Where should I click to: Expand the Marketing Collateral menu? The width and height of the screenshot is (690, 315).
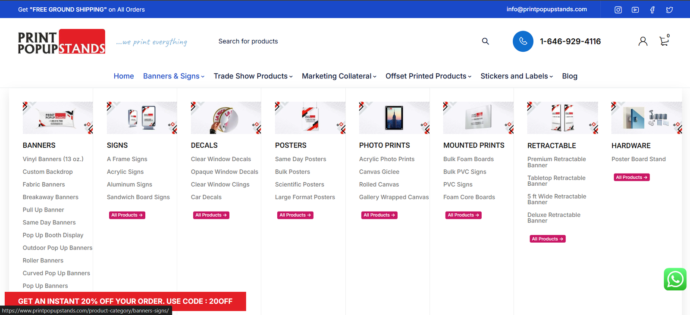pyautogui.click(x=339, y=76)
